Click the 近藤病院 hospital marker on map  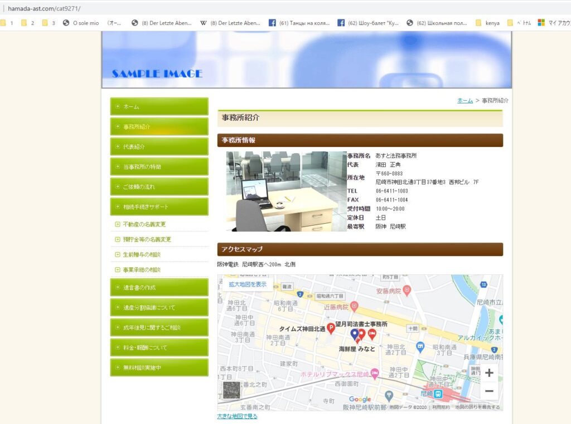tap(354, 307)
